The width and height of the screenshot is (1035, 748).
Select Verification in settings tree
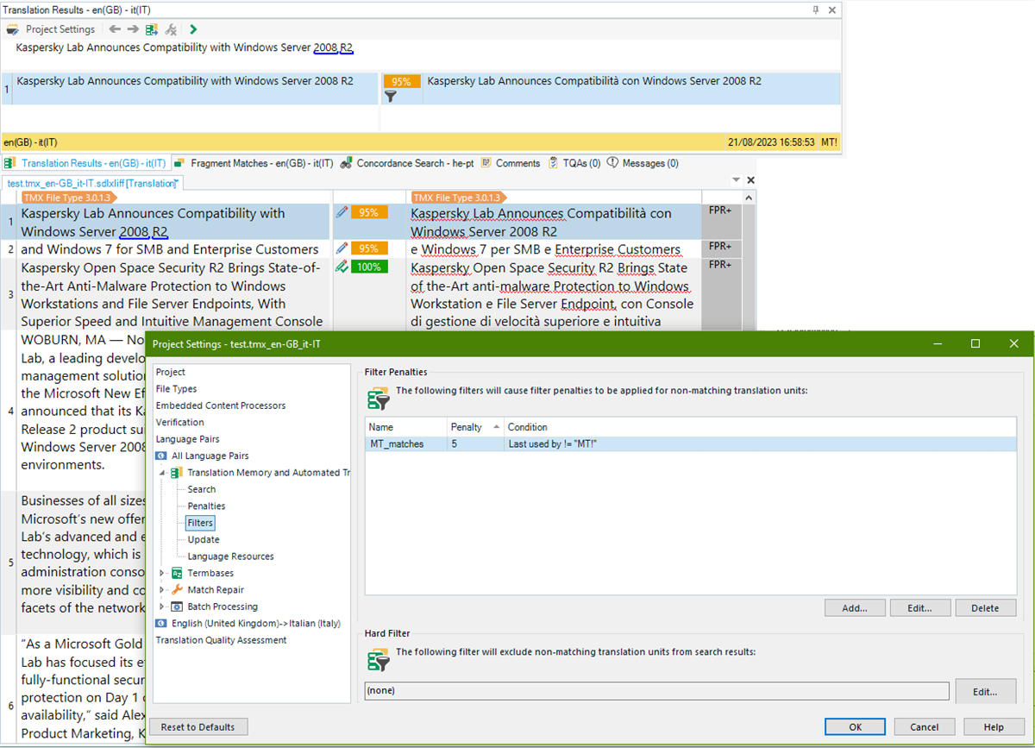[x=179, y=422]
